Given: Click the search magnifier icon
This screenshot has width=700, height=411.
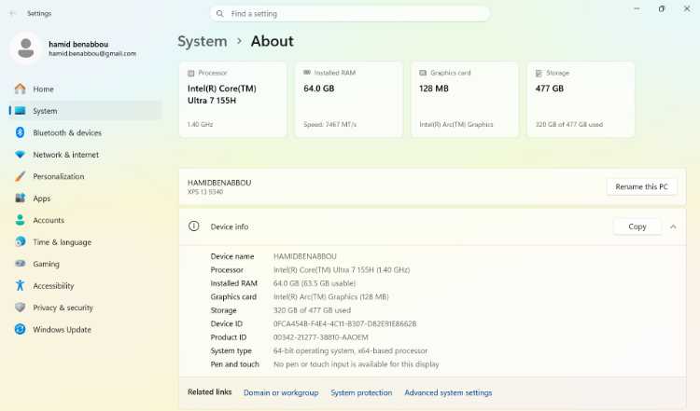Looking at the screenshot, I should point(219,14).
